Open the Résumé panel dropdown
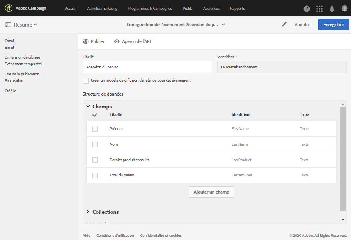The image size is (351, 240). pyautogui.click(x=22, y=25)
